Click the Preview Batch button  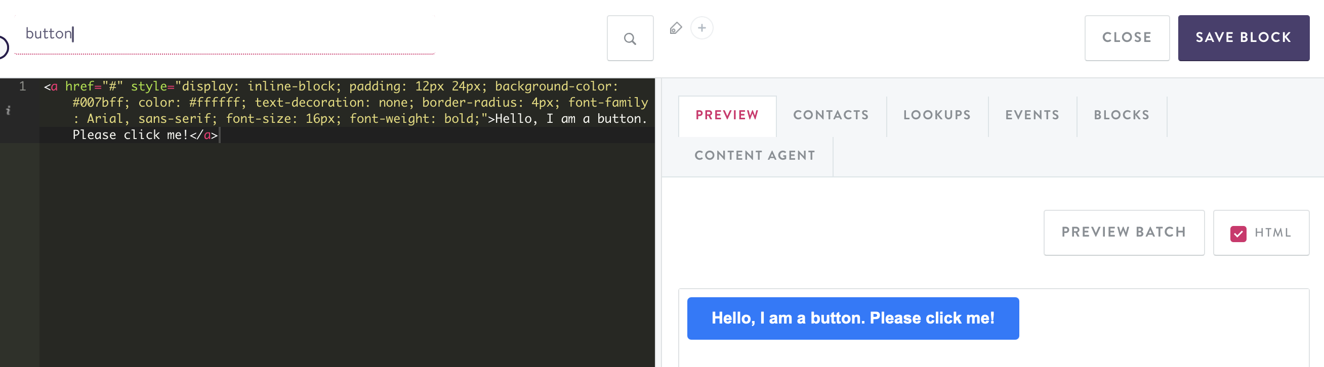(1124, 233)
